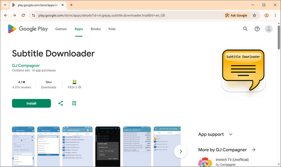
Task: Select the Apps tab
Action: click(x=79, y=29)
